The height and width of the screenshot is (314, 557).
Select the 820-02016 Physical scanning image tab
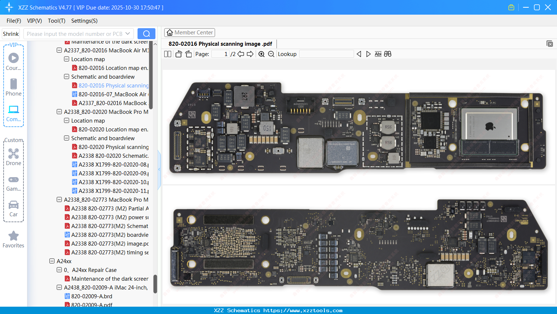pos(220,44)
